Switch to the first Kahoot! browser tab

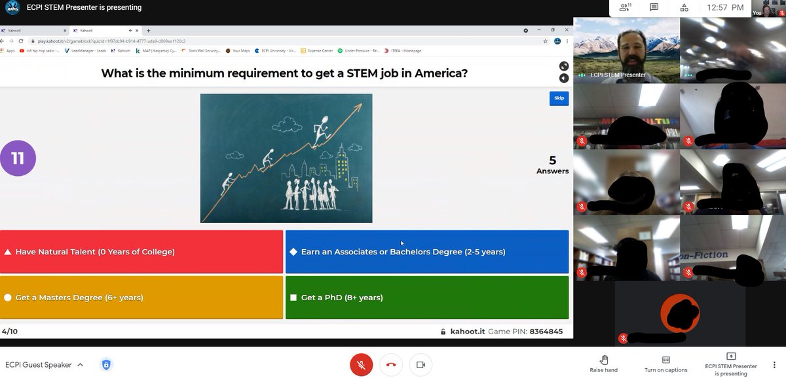click(33, 30)
